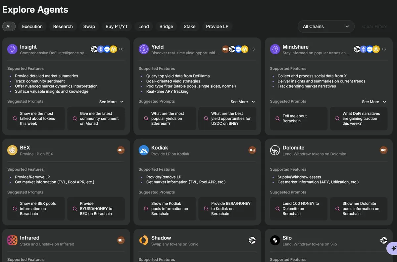Click the Insight agent title
The width and height of the screenshot is (397, 262).
[28, 47]
